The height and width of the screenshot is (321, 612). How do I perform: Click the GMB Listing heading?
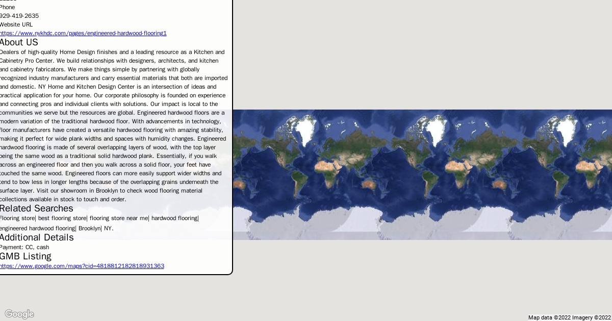[x=25, y=256]
